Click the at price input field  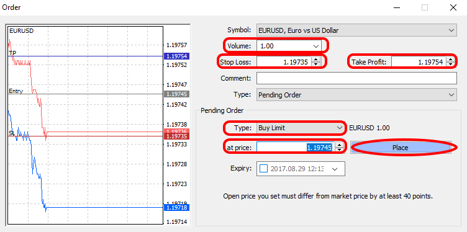pos(296,147)
